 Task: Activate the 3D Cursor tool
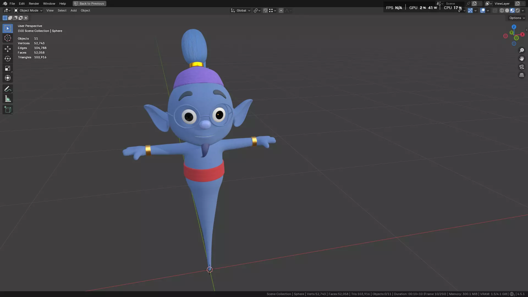click(x=8, y=38)
